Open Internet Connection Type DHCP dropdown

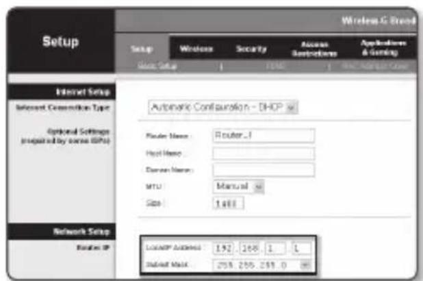coord(223,108)
